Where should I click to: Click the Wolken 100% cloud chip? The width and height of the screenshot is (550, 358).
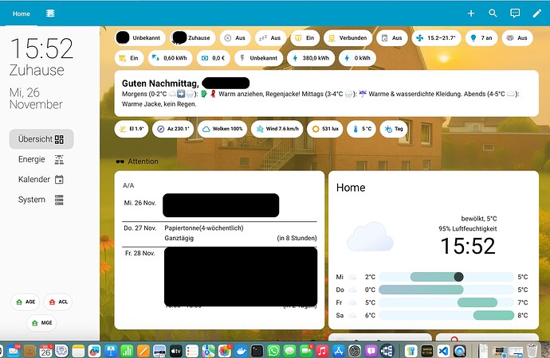click(222, 129)
